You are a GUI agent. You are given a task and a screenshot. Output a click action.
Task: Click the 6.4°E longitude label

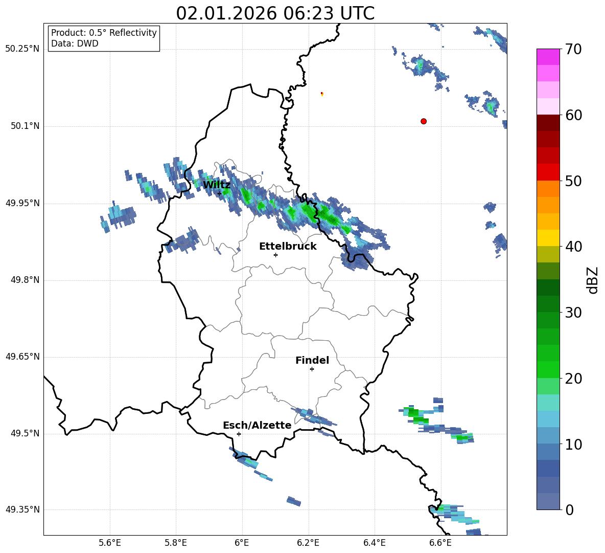click(x=374, y=543)
